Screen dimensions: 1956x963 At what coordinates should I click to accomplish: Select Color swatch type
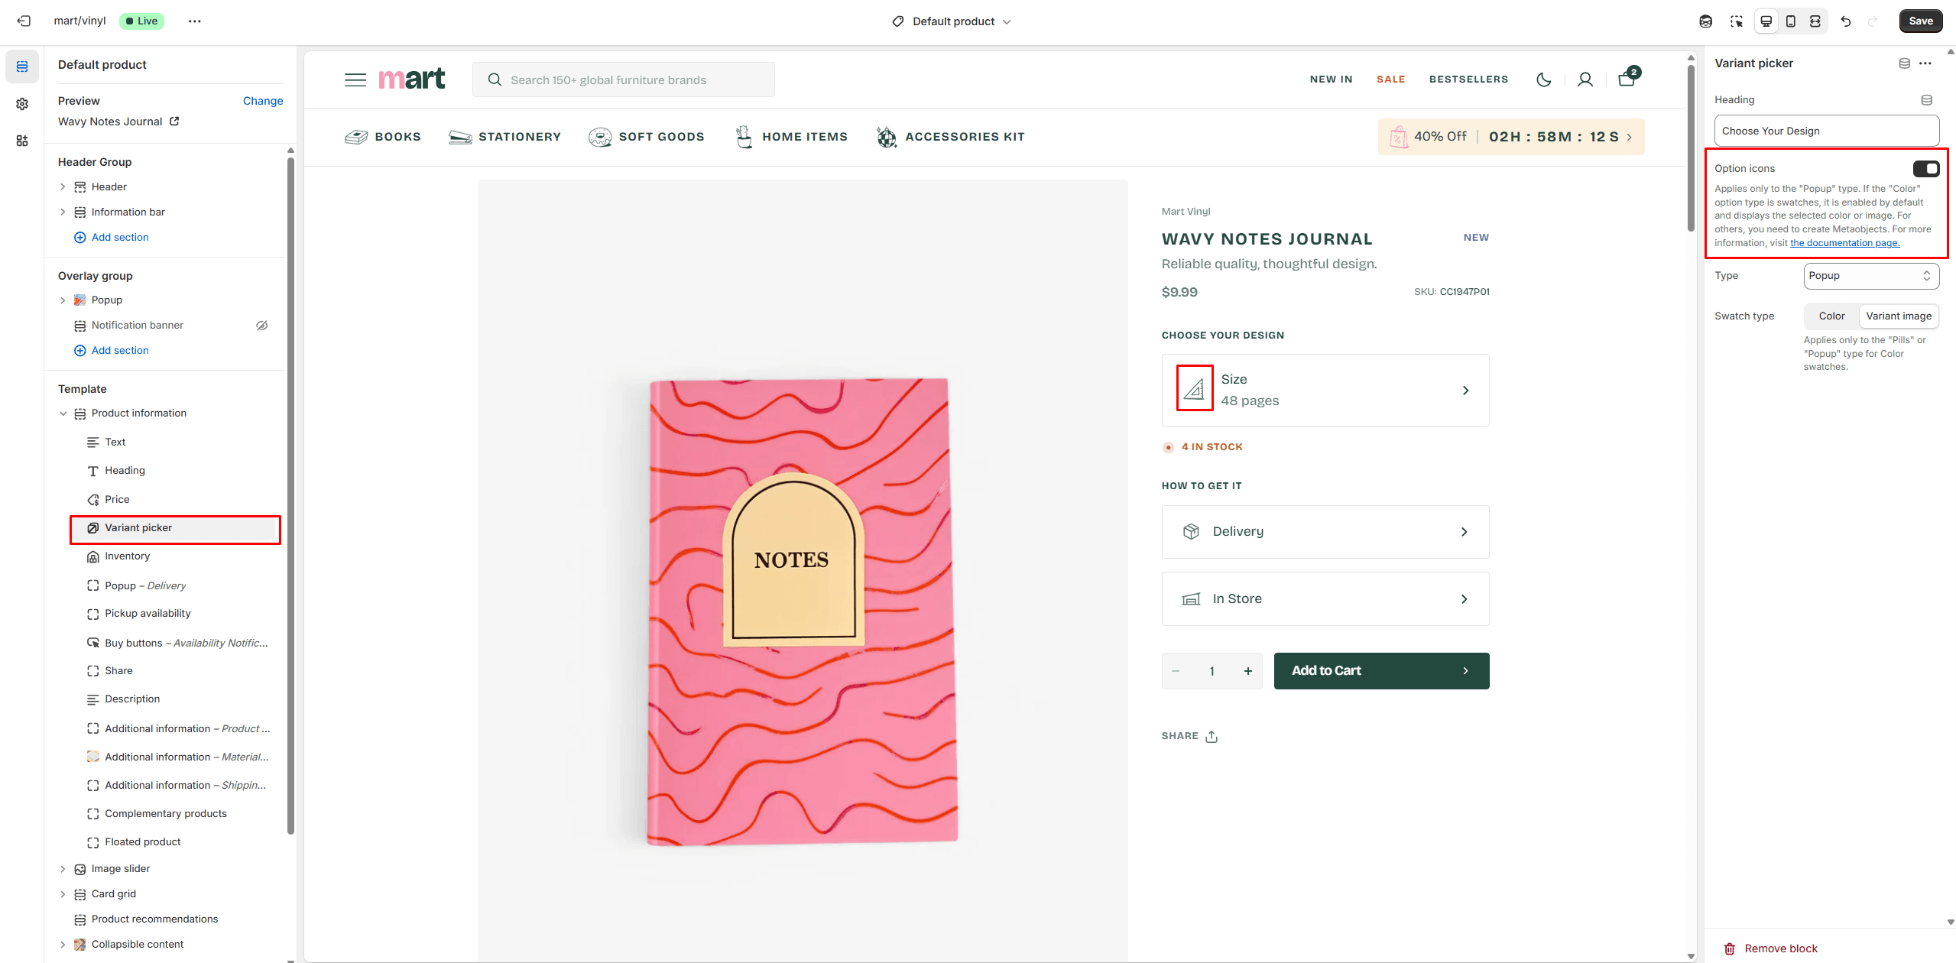click(x=1831, y=316)
